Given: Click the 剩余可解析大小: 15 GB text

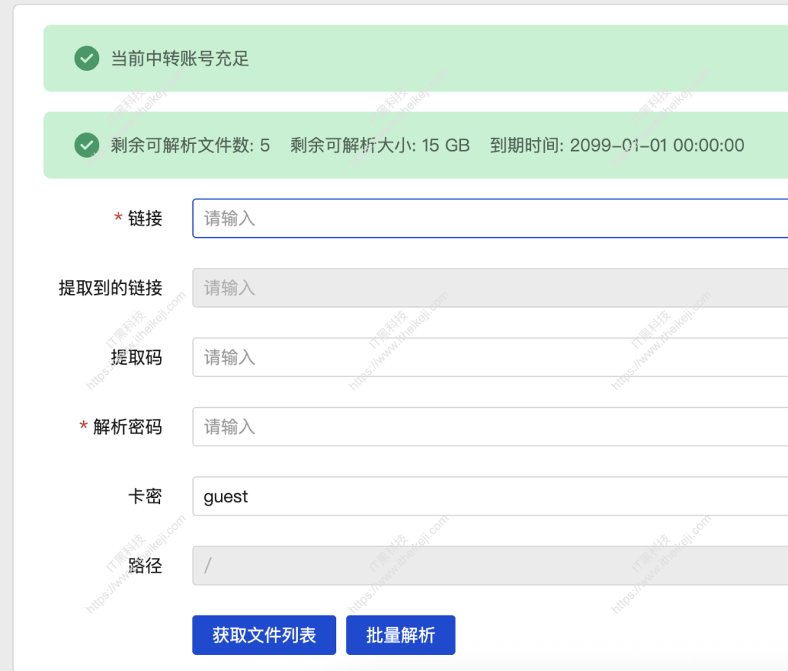Looking at the screenshot, I should click(379, 145).
